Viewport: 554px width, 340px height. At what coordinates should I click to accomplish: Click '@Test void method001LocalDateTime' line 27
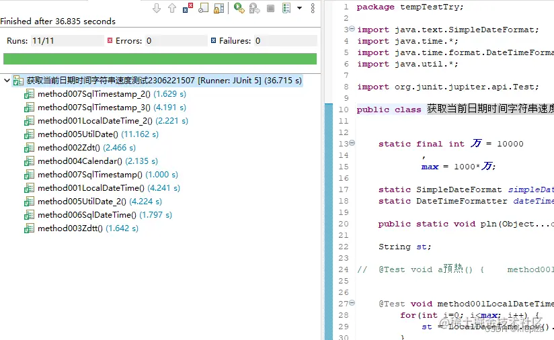pyautogui.click(x=466, y=304)
